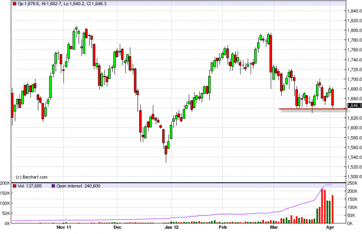Click the 1,500.0 price axis label
The image size is (362, 234).
[355, 177]
